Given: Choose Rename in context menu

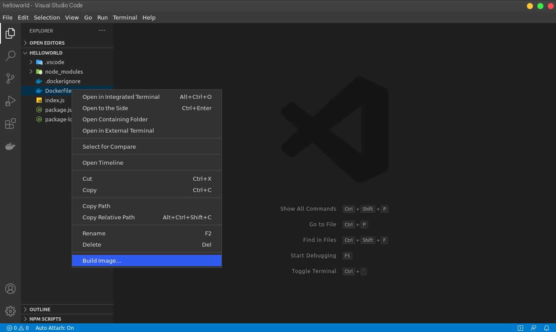Looking at the screenshot, I should click(x=147, y=233).
